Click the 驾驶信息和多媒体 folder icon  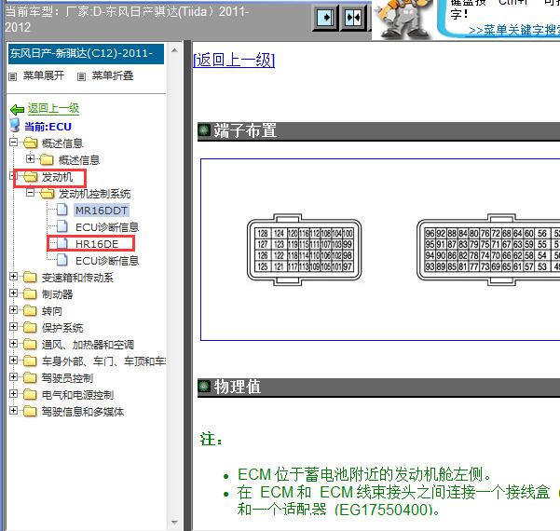pos(31,412)
